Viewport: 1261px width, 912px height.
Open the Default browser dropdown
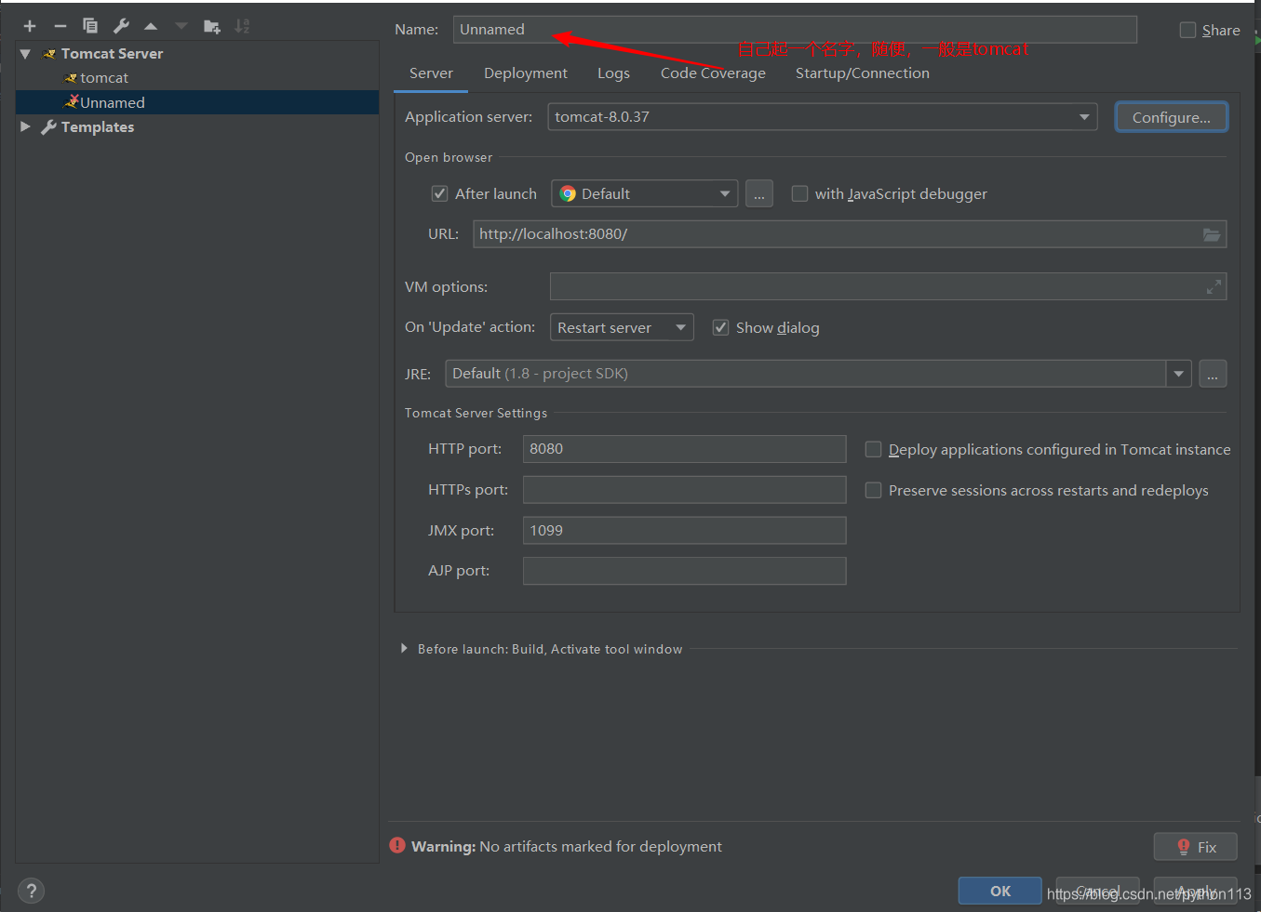pyautogui.click(x=645, y=194)
